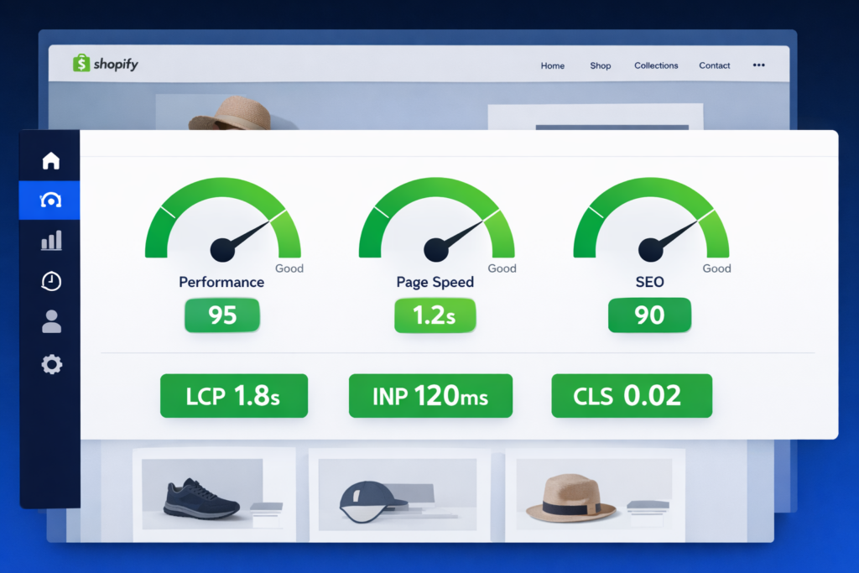This screenshot has height=573, width=859.
Task: Click the Shopify logo
Action: [x=104, y=64]
